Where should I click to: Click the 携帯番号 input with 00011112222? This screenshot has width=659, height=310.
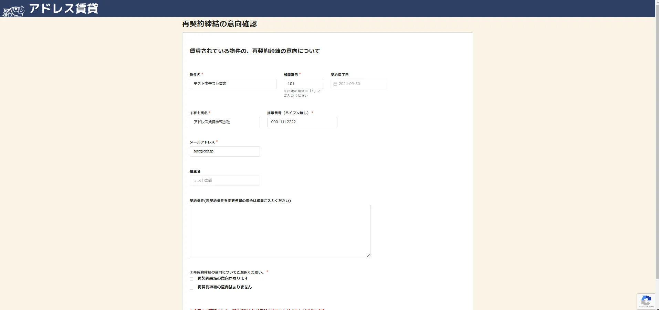coord(302,122)
